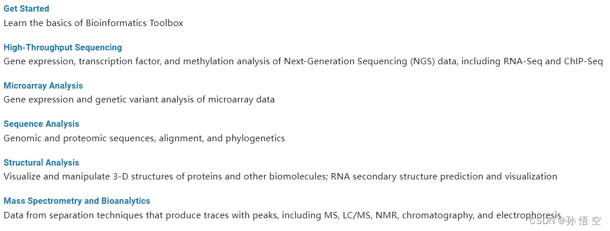The height and width of the screenshot is (231, 610).
Task: Visit the Structural Analysis link
Action: 41,163
